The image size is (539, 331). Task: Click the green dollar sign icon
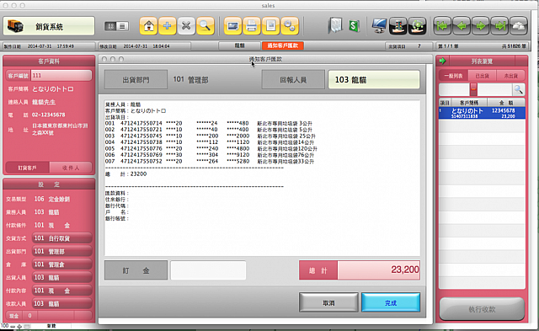[354, 26]
